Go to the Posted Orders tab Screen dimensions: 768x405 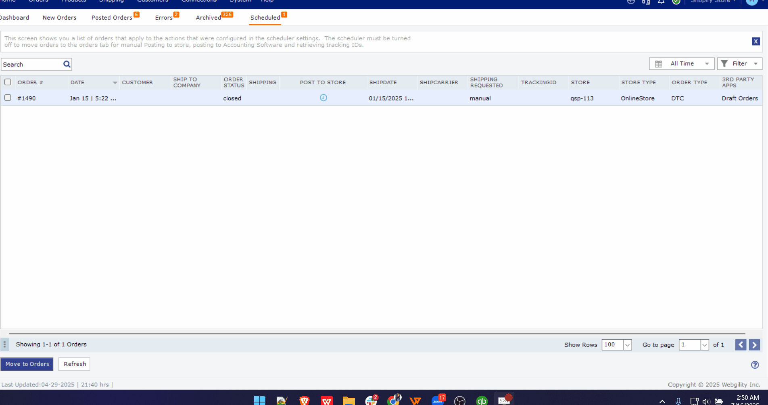[112, 18]
